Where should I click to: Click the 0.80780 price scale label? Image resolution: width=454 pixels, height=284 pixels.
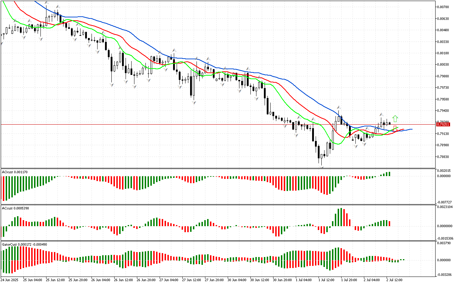pos(444,7)
